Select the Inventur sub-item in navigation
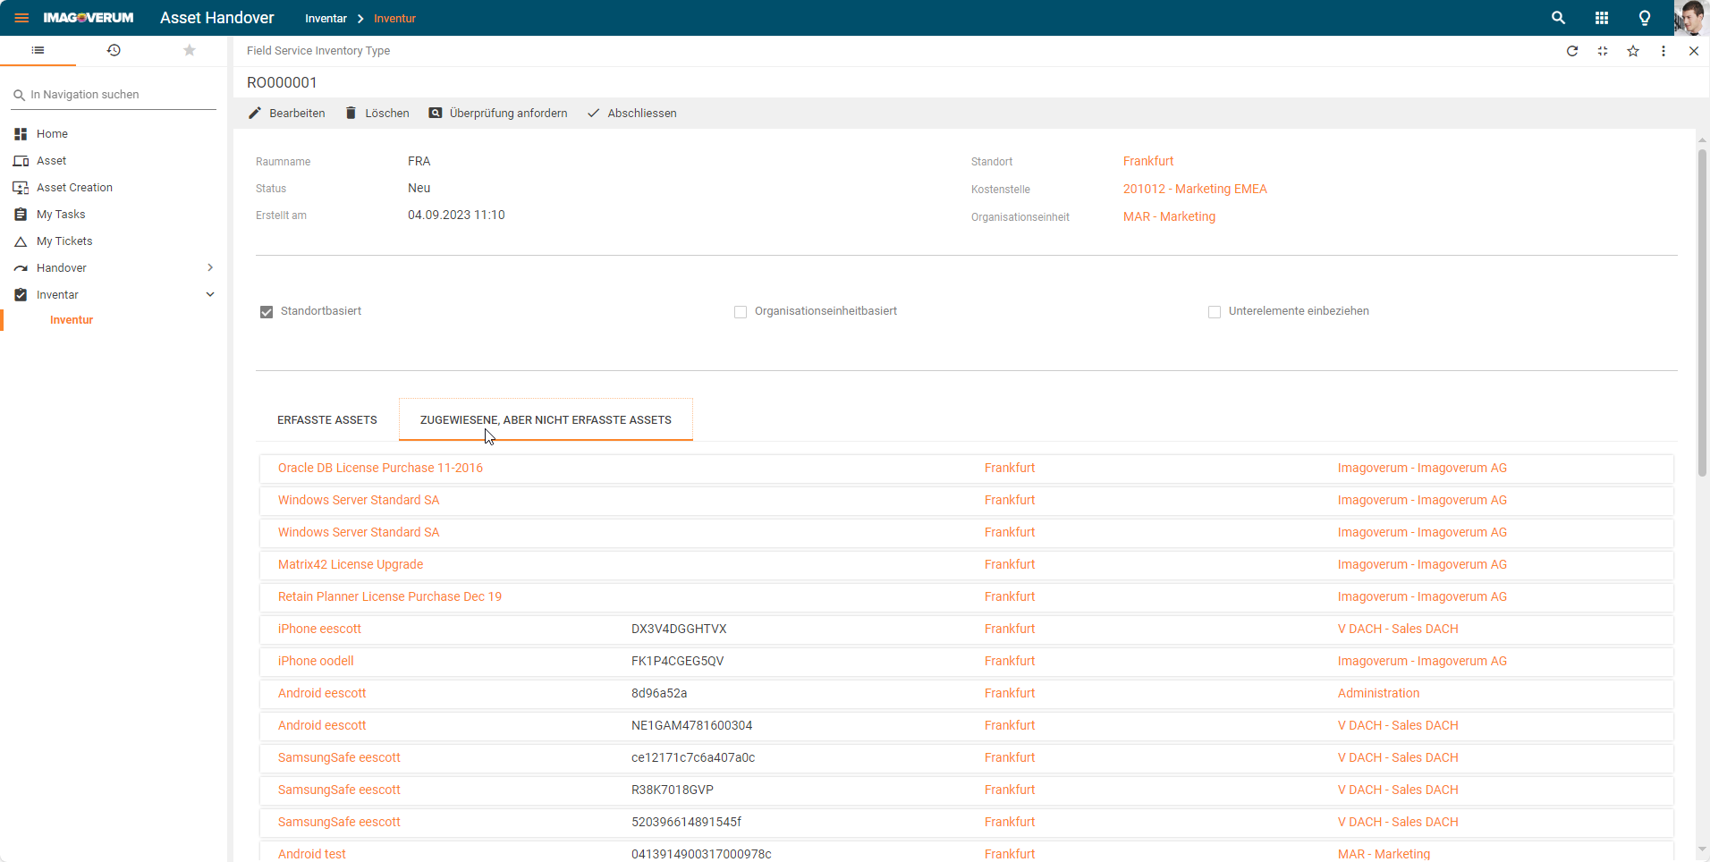Image resolution: width=1710 pixels, height=862 pixels. (x=72, y=320)
